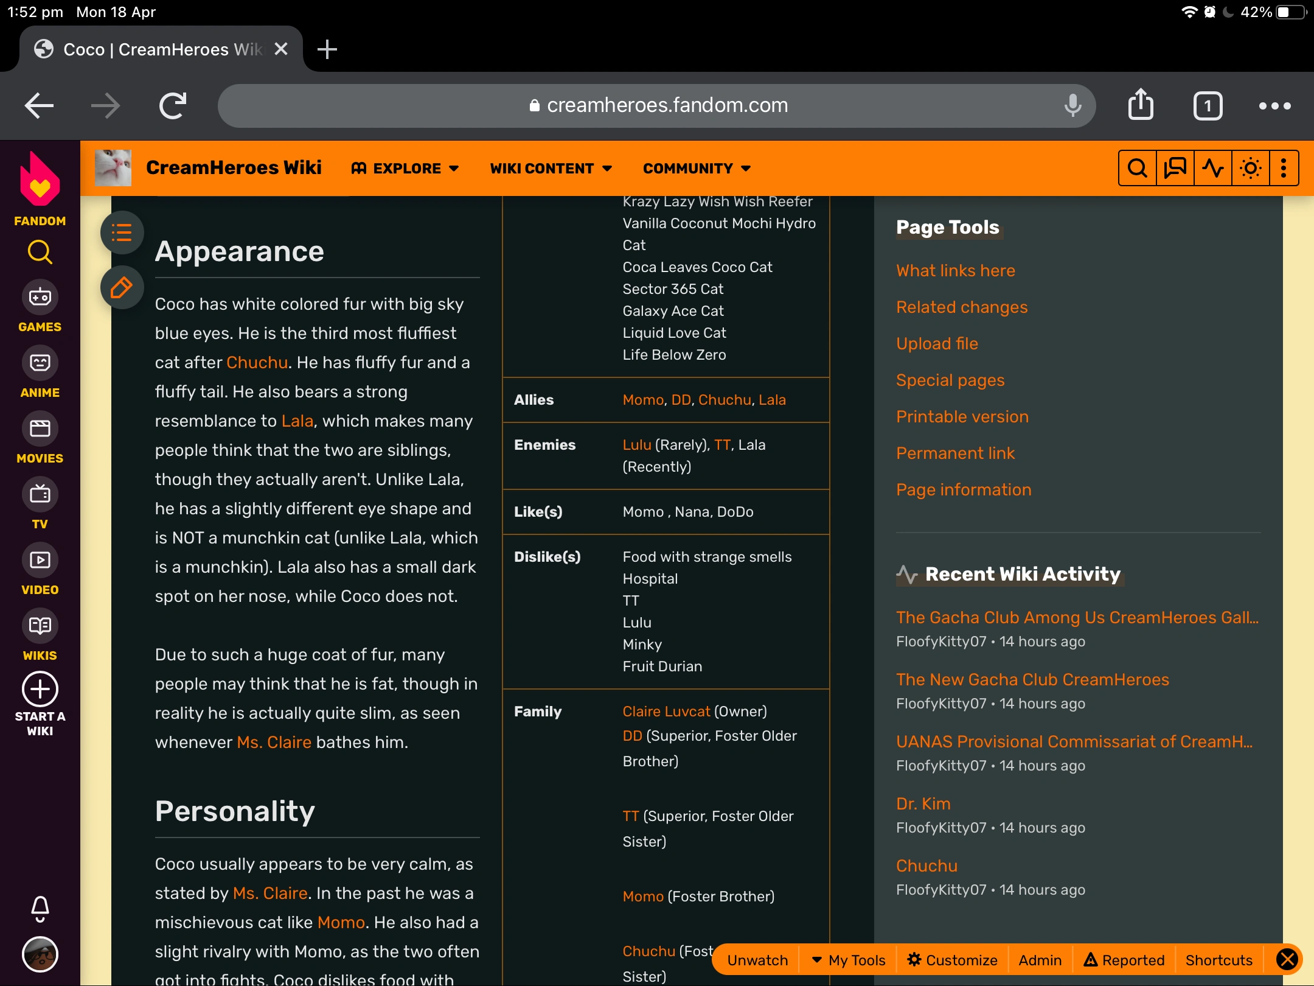The image size is (1314, 986).
Task: Open notifications bell in Fandom sidebar
Action: coord(40,909)
